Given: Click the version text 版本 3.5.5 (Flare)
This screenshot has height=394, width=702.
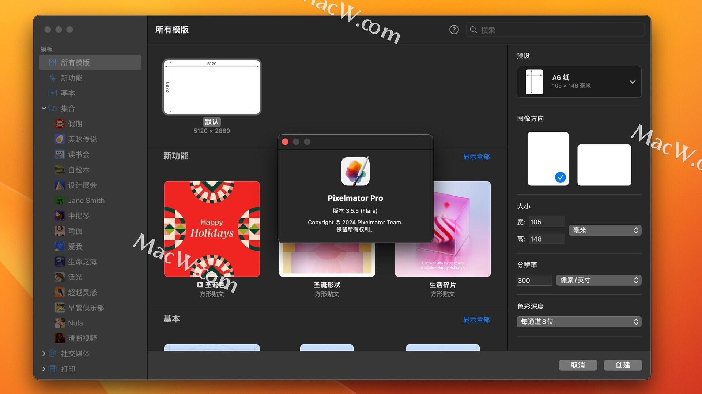Looking at the screenshot, I should (x=355, y=211).
